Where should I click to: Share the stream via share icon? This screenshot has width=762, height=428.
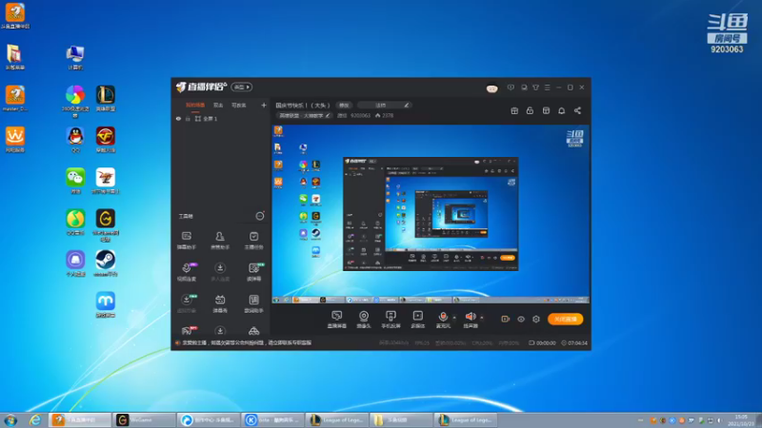tap(577, 110)
